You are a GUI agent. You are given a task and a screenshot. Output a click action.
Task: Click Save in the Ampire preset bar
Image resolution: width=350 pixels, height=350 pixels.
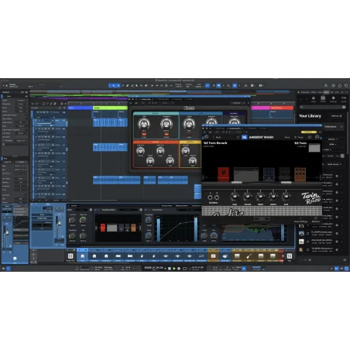point(287,137)
